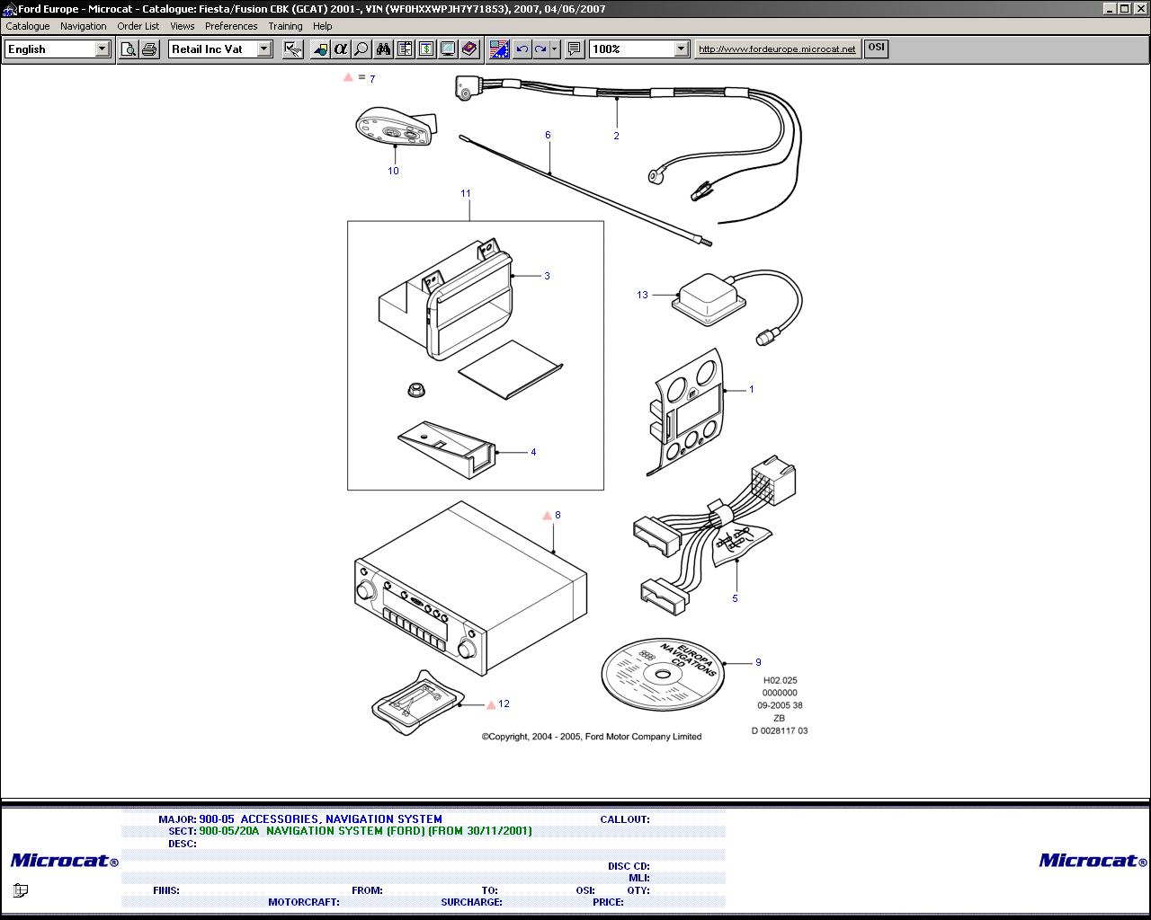Click the book icon in toolbar

469,49
